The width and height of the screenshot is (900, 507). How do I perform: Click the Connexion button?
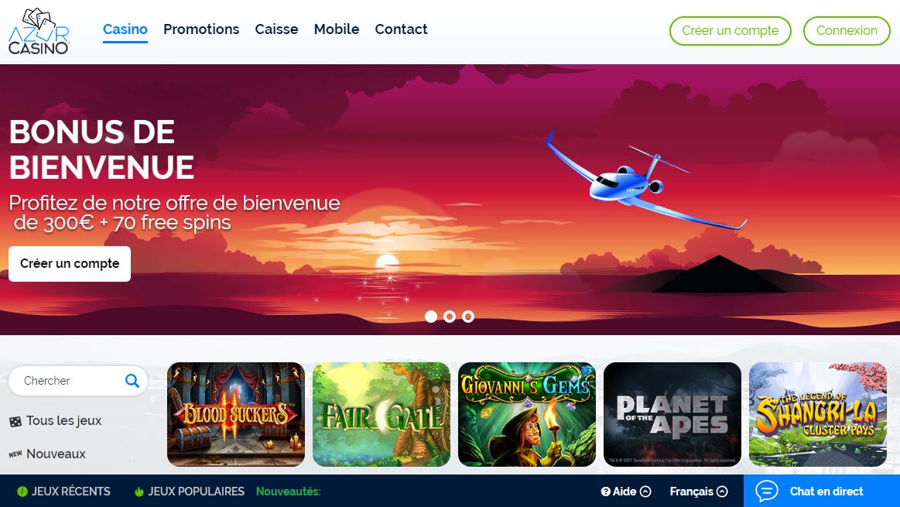pos(847,31)
